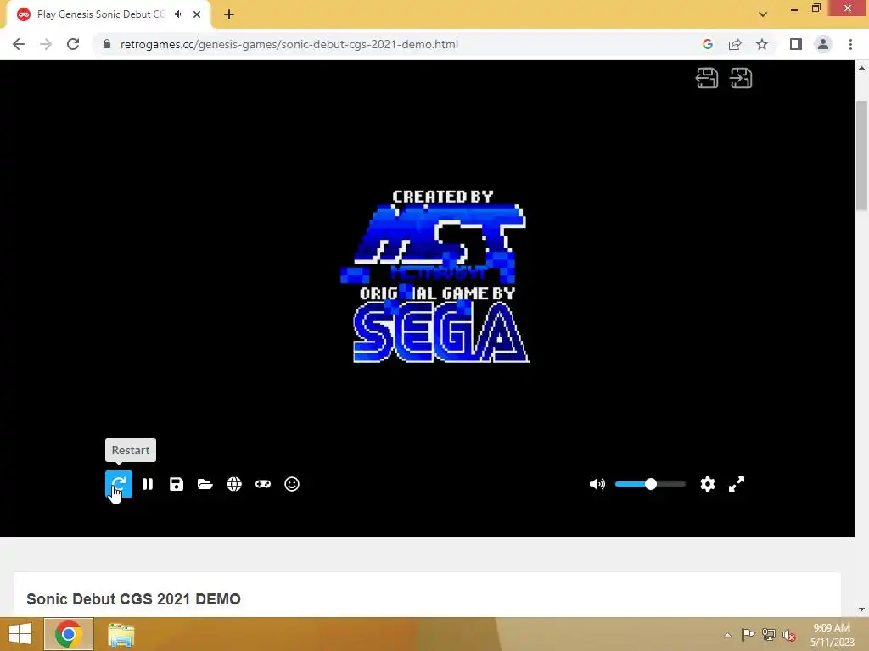Bookmark this page with star
Screen dimensions: 869x651
762,44
